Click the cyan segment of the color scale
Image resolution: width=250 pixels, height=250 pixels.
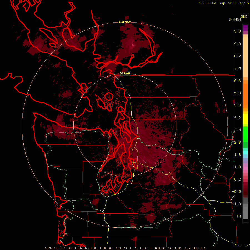point(245,152)
